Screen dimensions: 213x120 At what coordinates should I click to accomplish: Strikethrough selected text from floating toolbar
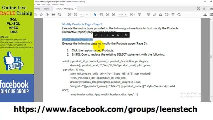[x=107, y=35]
